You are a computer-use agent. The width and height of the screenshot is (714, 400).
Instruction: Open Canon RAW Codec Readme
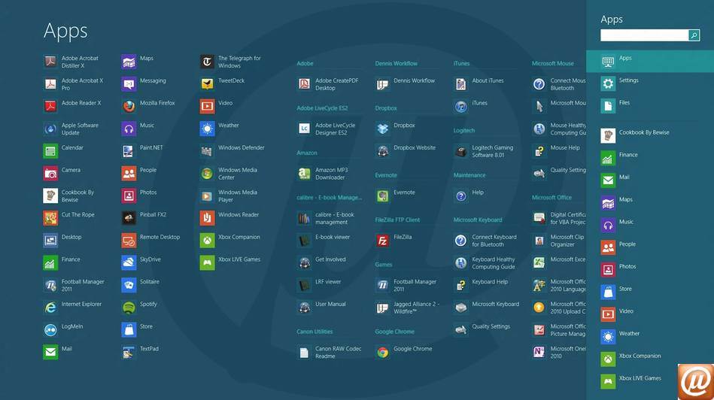click(x=330, y=351)
